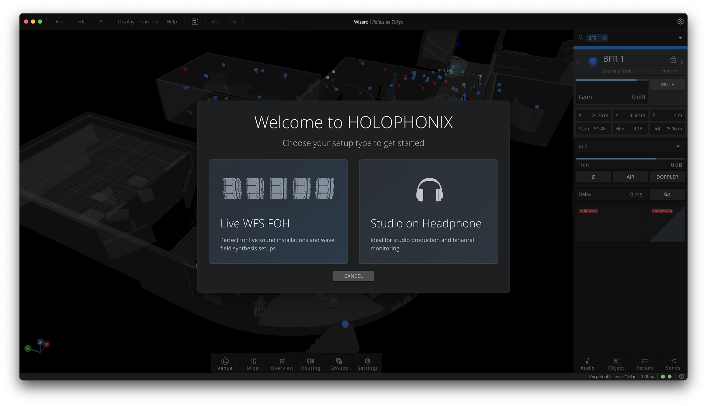Open settings gear in top-right corner
This screenshot has width=707, height=406.
[680, 22]
